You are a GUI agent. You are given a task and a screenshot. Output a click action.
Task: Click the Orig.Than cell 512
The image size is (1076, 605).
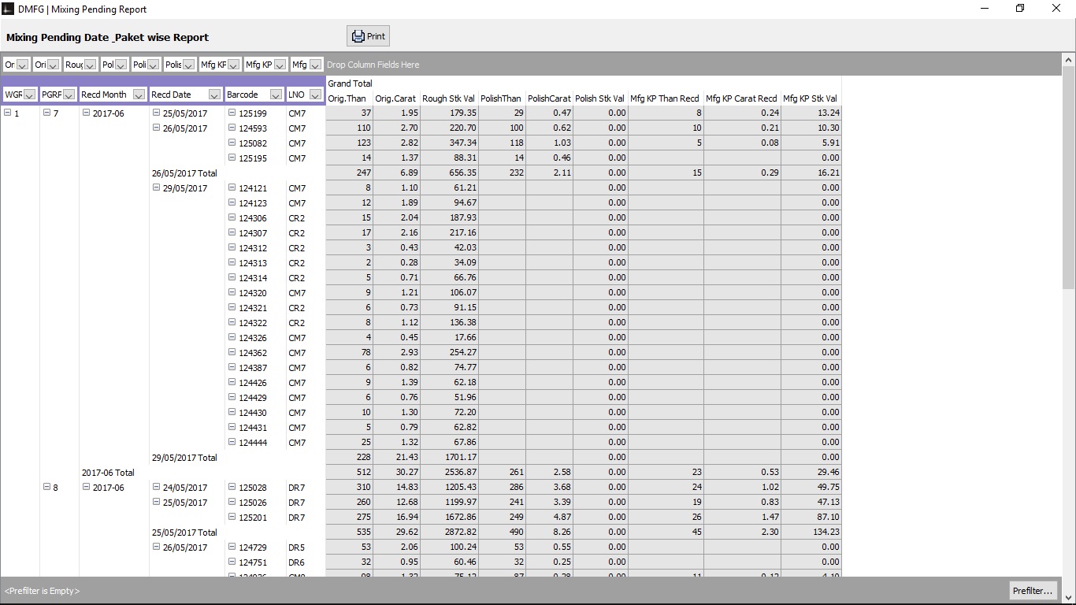coord(350,472)
